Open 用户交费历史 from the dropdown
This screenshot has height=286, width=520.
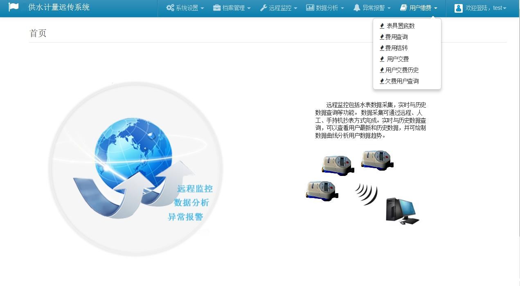402,70
